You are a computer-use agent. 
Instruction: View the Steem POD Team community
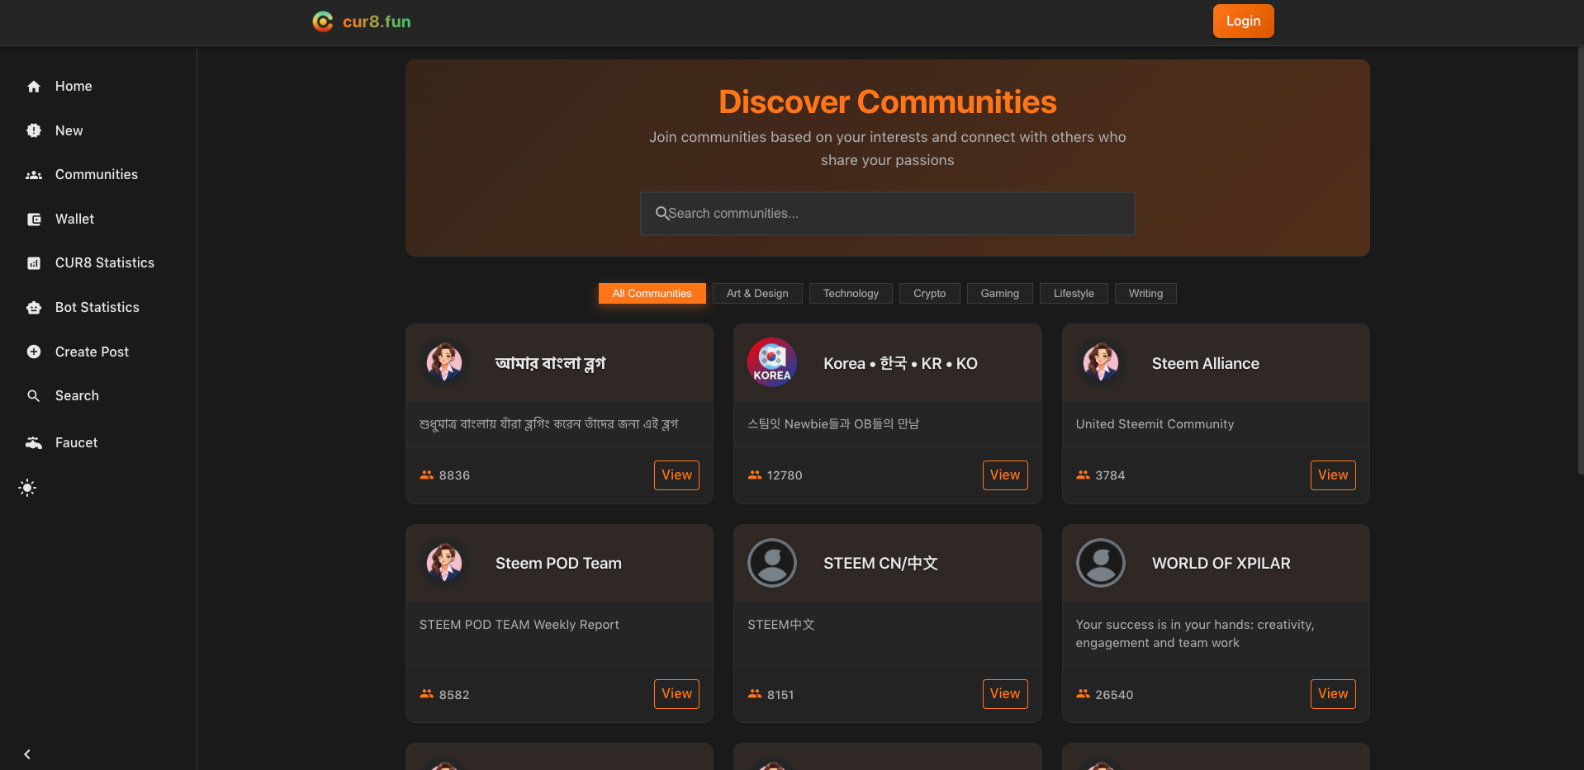point(676,694)
